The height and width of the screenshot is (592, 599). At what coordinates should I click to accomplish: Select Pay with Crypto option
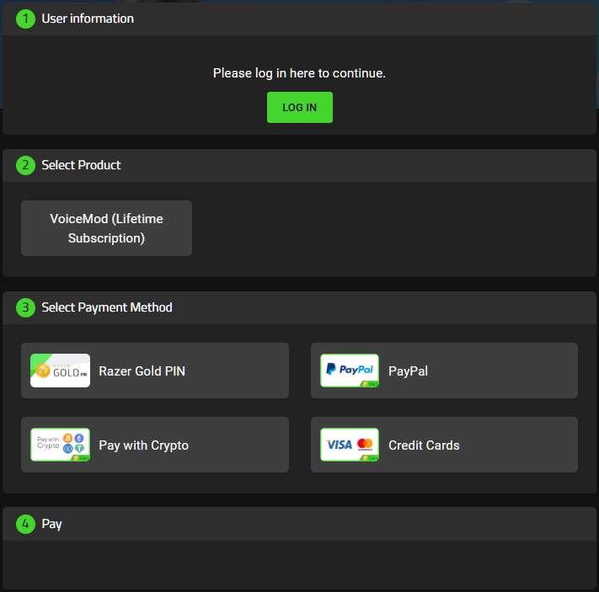[x=155, y=445]
